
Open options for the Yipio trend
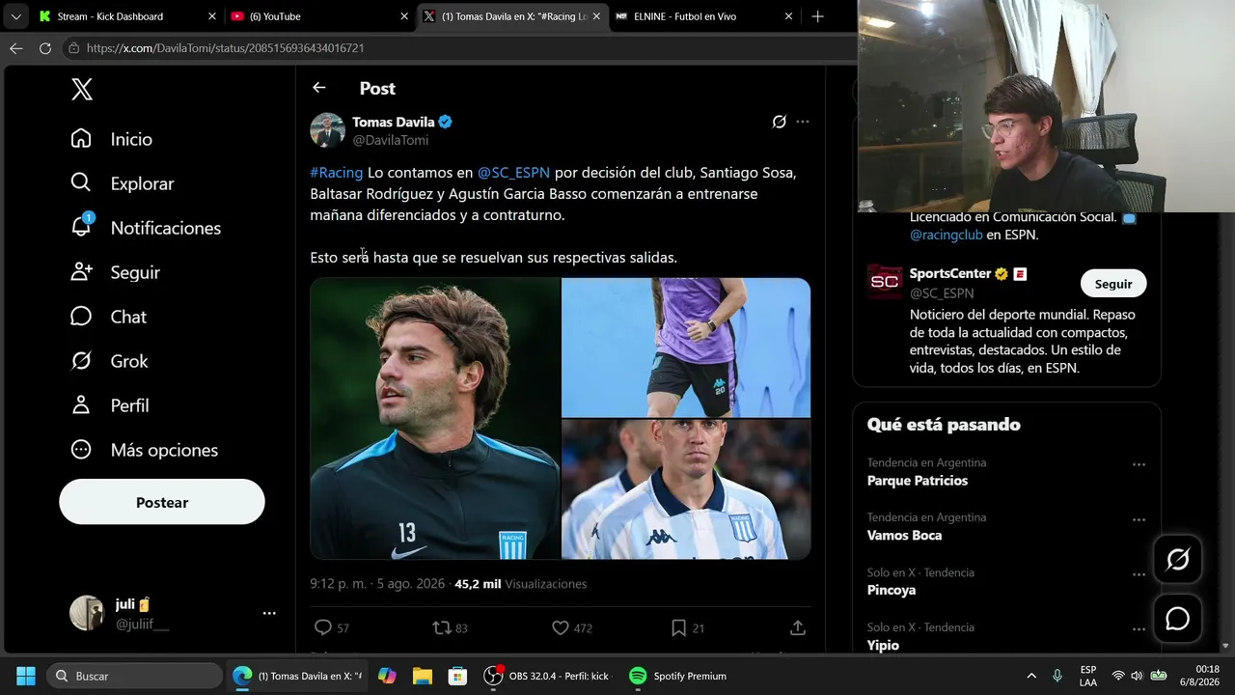pyautogui.click(x=1139, y=629)
